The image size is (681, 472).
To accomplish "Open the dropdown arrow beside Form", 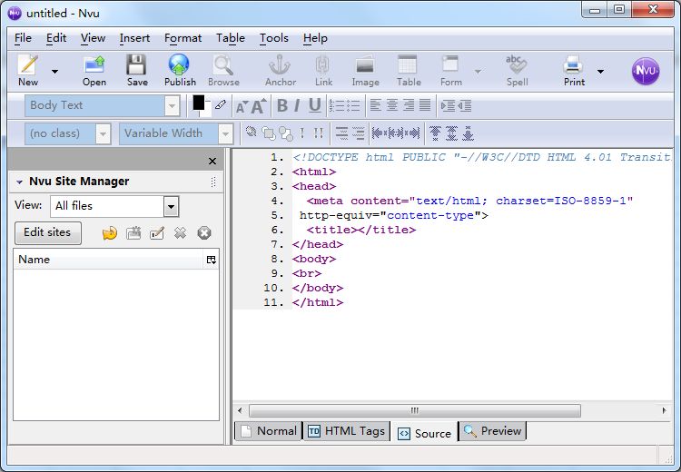I will click(478, 71).
